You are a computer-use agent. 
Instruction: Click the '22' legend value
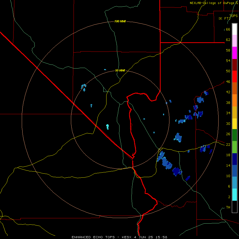(228, 144)
